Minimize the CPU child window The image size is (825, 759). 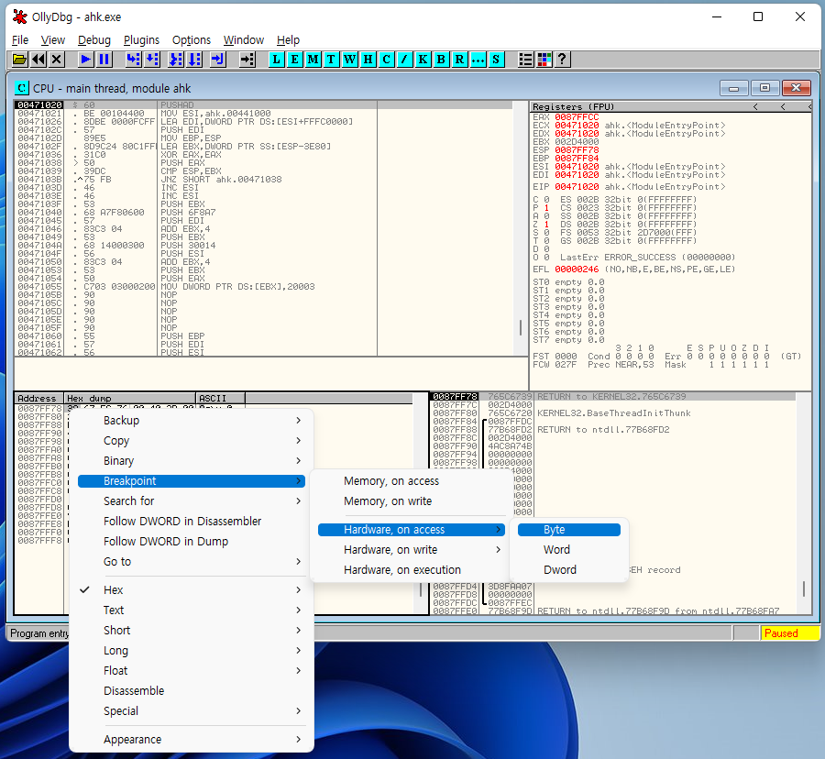click(x=733, y=88)
